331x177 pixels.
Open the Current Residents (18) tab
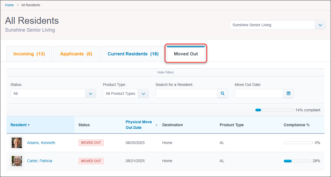[133, 54]
